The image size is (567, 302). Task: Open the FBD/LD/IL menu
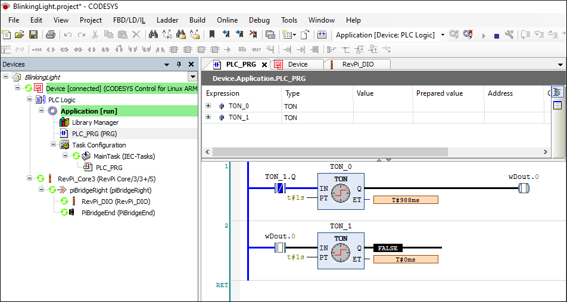pos(129,20)
